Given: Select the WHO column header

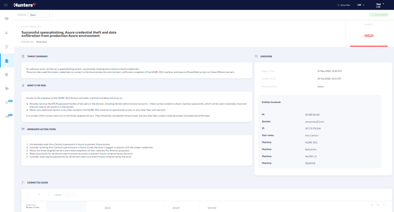Looking at the screenshot, I should [x=108, y=208].
